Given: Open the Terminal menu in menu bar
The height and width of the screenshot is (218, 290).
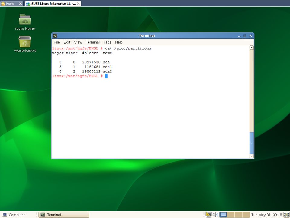Looking at the screenshot, I should pyautogui.click(x=93, y=42).
